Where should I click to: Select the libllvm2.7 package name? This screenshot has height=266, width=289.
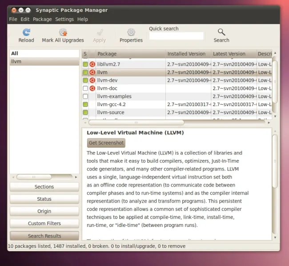coord(108,64)
